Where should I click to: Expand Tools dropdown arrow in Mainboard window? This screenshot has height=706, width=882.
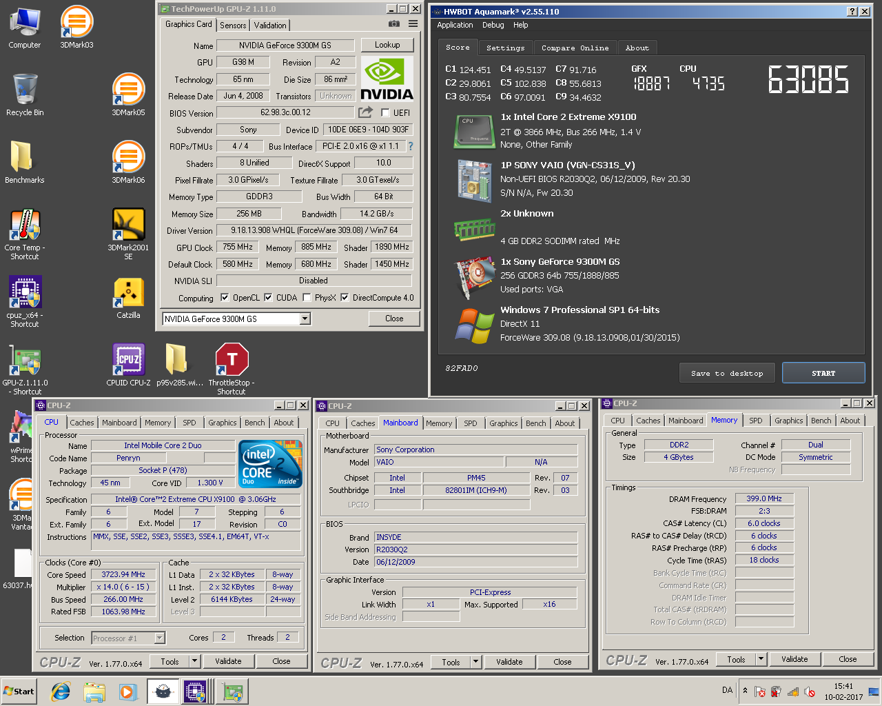[x=475, y=662]
